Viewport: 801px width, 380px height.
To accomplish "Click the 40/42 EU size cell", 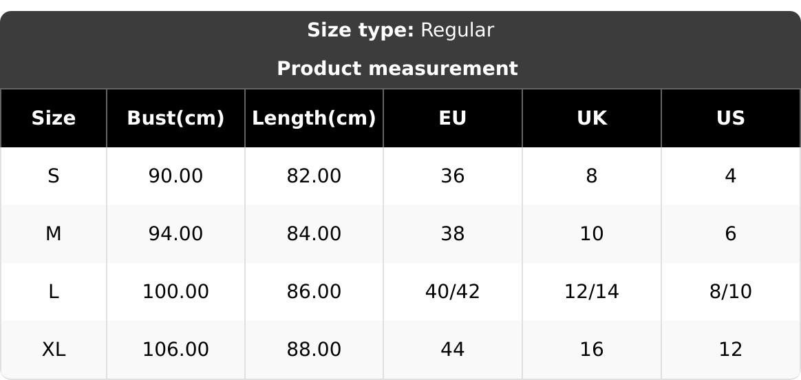I will coord(453,292).
